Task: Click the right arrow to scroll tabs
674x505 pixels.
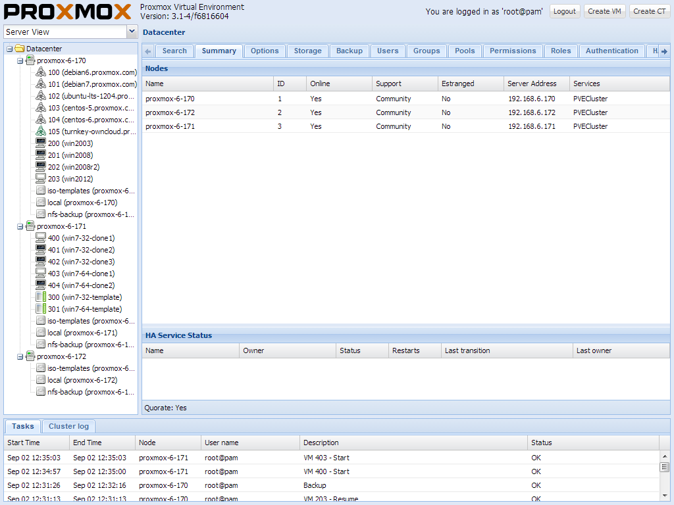Action: tap(665, 50)
